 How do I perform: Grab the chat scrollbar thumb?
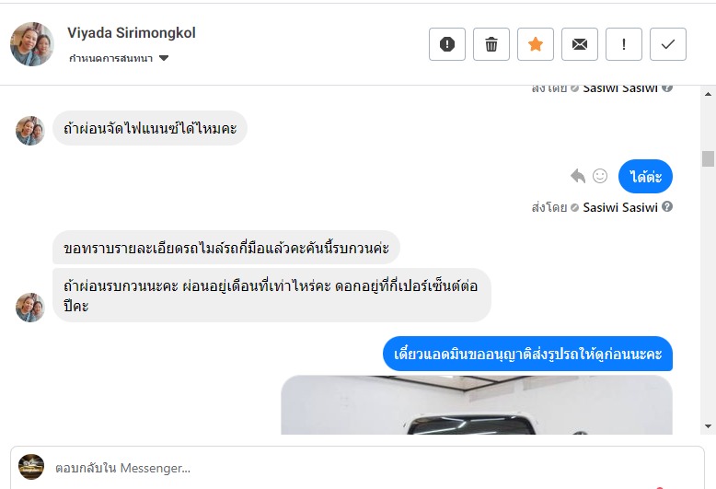tap(708, 159)
